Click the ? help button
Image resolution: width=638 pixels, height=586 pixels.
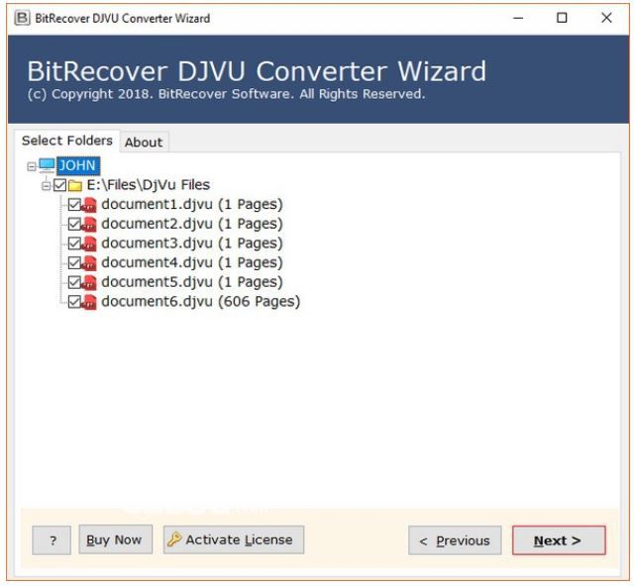coord(52,540)
